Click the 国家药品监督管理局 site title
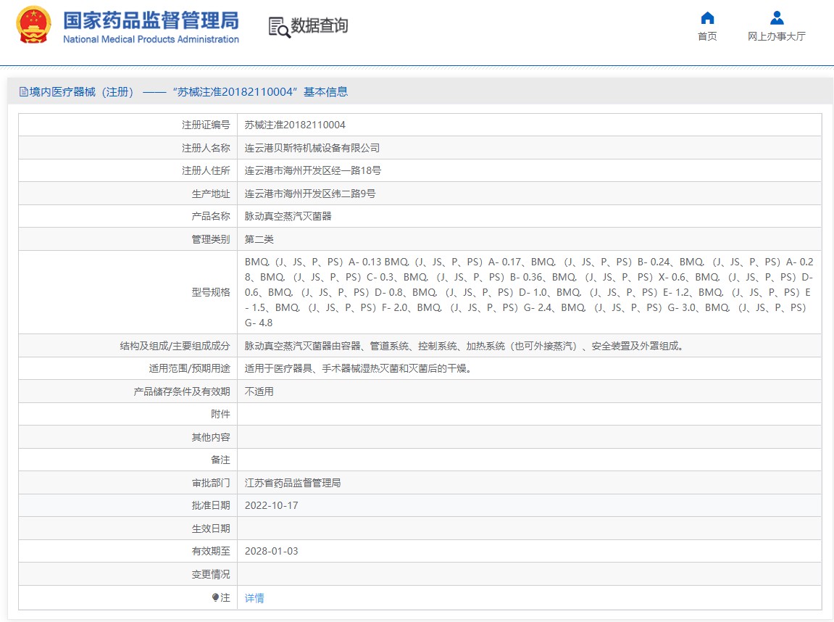This screenshot has height=622, width=834. pos(151,20)
